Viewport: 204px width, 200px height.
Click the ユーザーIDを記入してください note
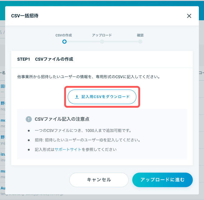[x=87, y=140]
